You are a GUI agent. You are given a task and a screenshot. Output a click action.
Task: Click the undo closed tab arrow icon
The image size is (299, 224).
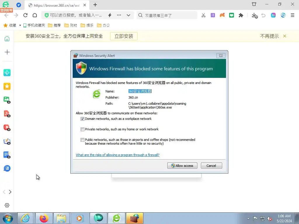[263, 15]
